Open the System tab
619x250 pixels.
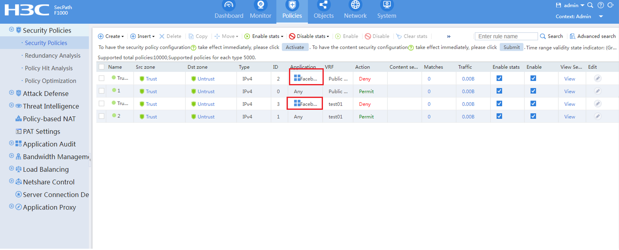point(387,11)
